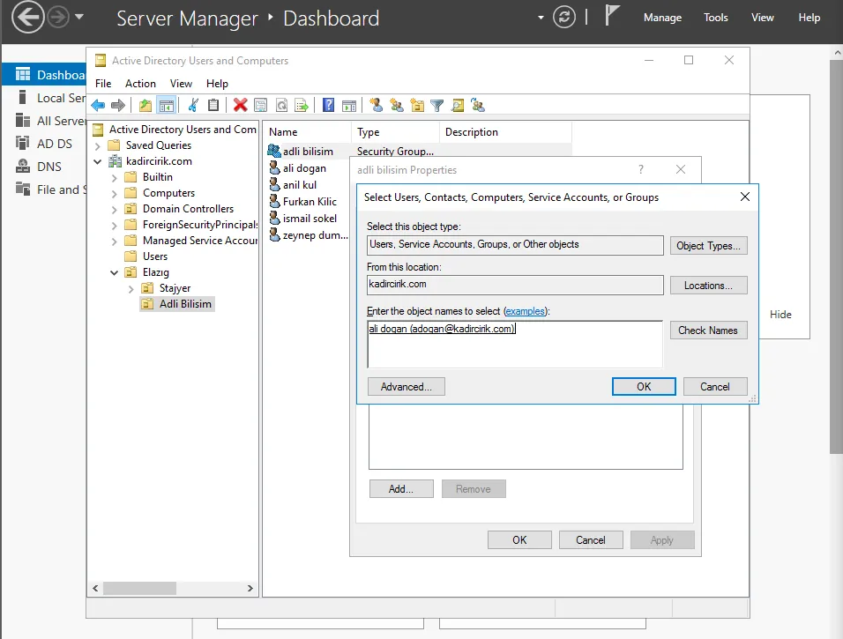Image resolution: width=843 pixels, height=639 pixels.
Task: Click the Add to group icon
Action: (x=478, y=106)
